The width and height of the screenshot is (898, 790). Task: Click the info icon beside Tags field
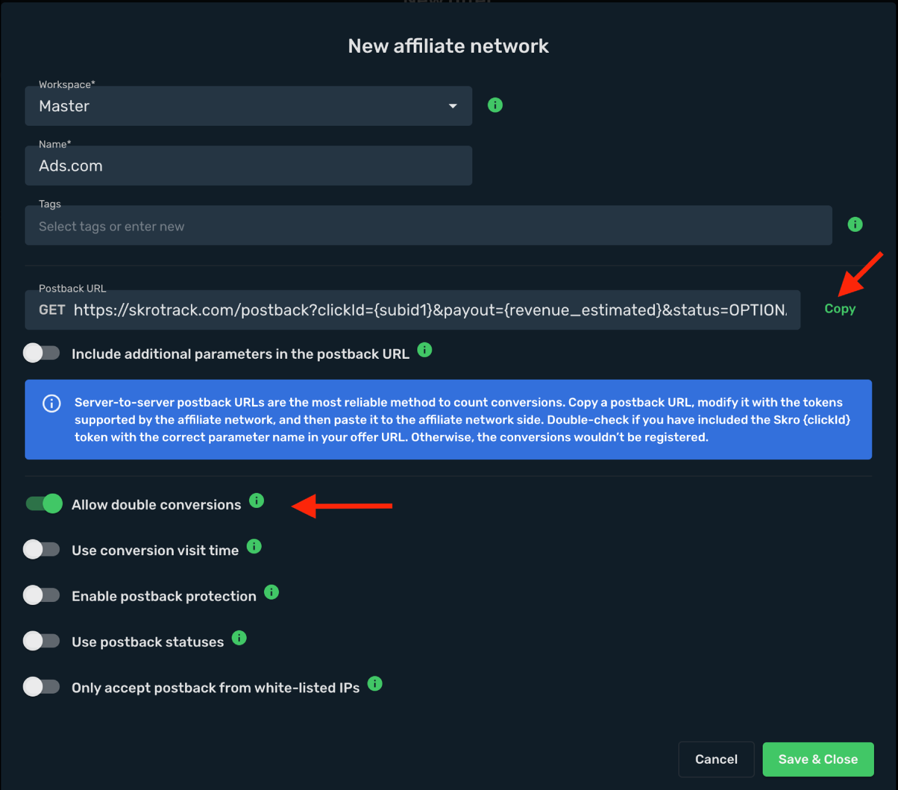point(855,225)
